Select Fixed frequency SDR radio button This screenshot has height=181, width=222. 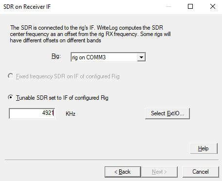(x=11, y=76)
